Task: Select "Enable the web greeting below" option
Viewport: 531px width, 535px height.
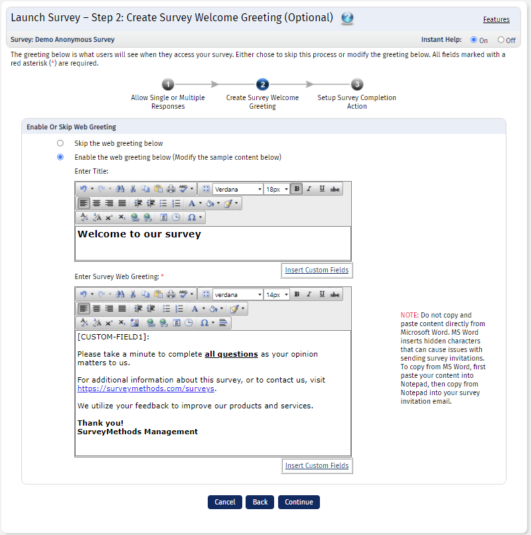Action: coord(60,157)
